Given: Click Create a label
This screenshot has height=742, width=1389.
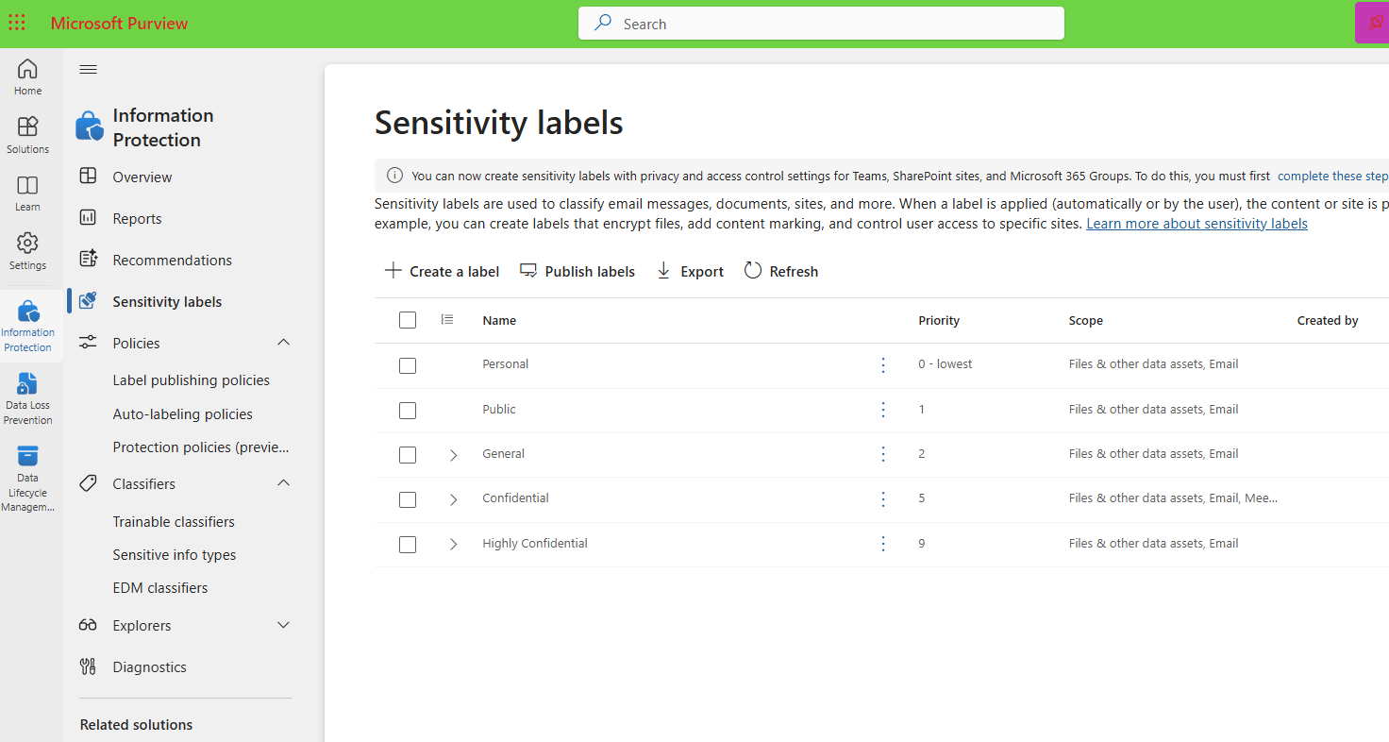Looking at the screenshot, I should pyautogui.click(x=441, y=271).
